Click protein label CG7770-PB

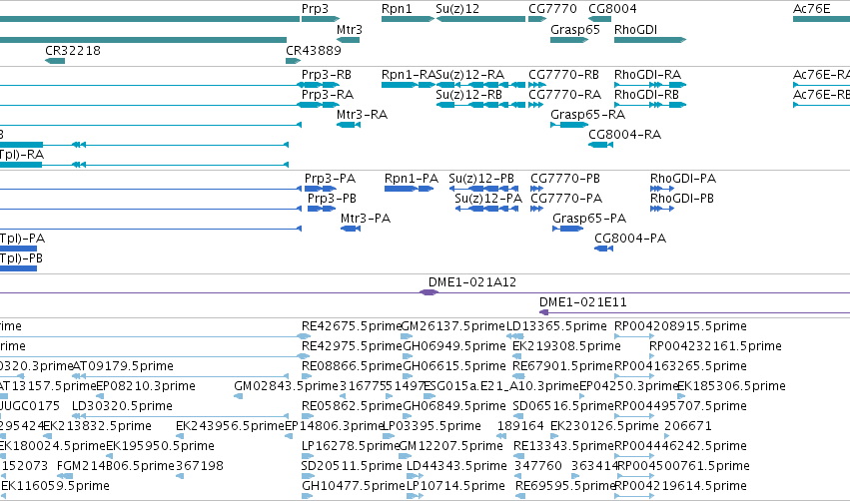pos(565,179)
